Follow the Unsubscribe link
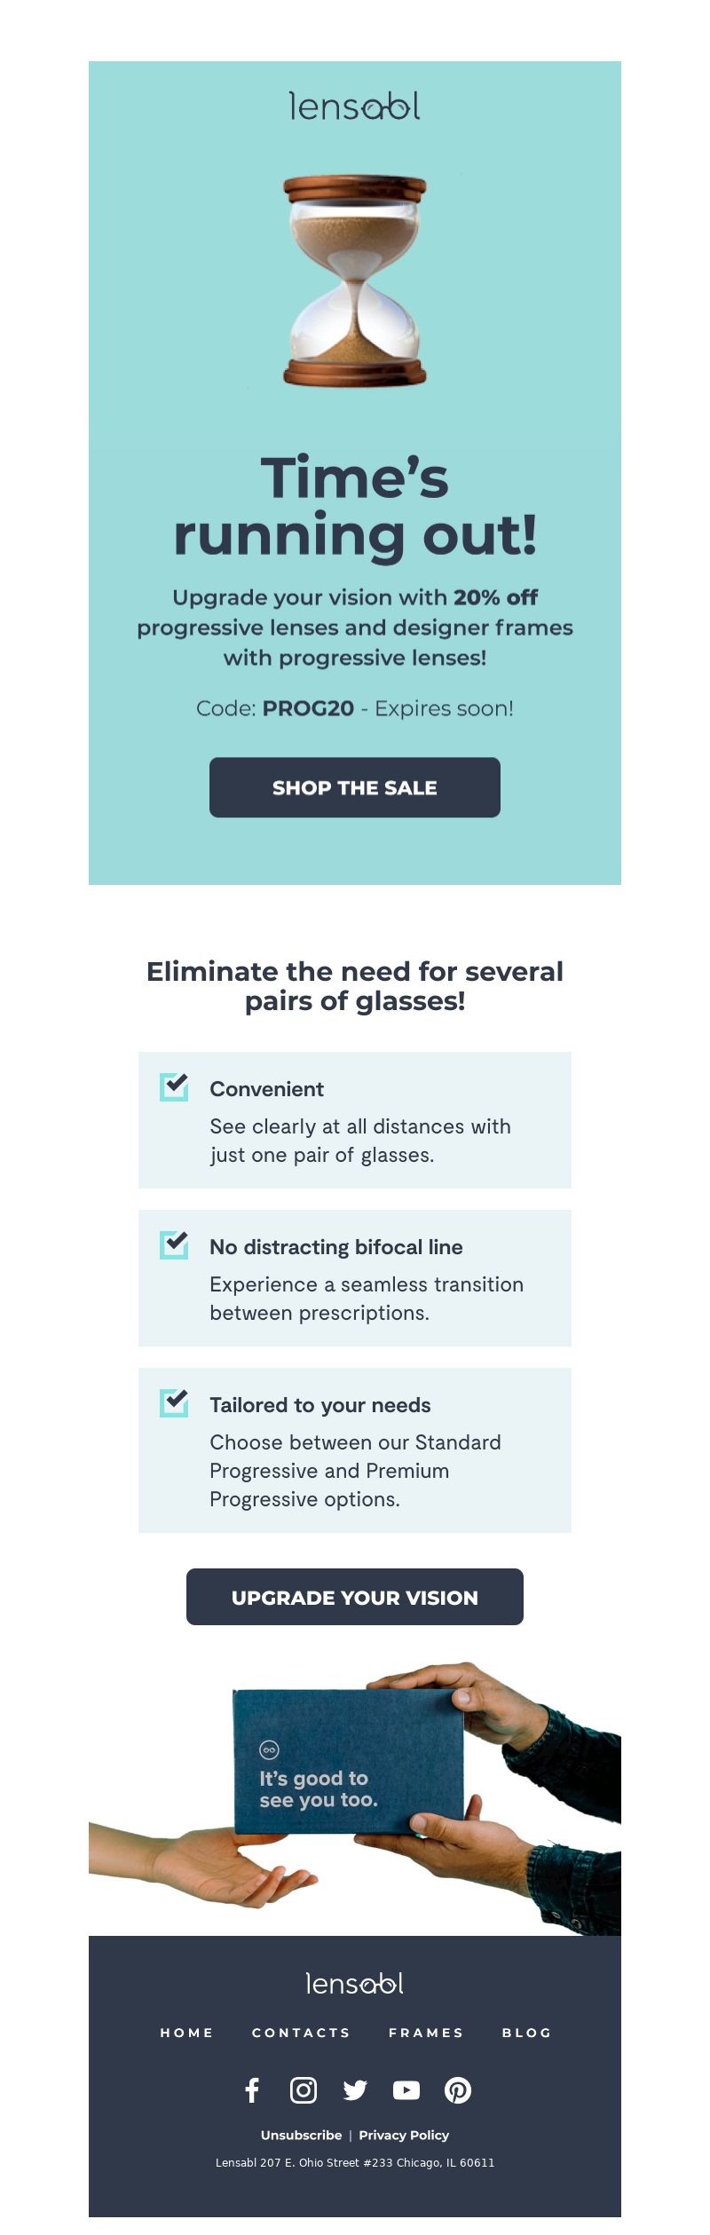This screenshot has height=2235, width=710. click(x=301, y=2135)
